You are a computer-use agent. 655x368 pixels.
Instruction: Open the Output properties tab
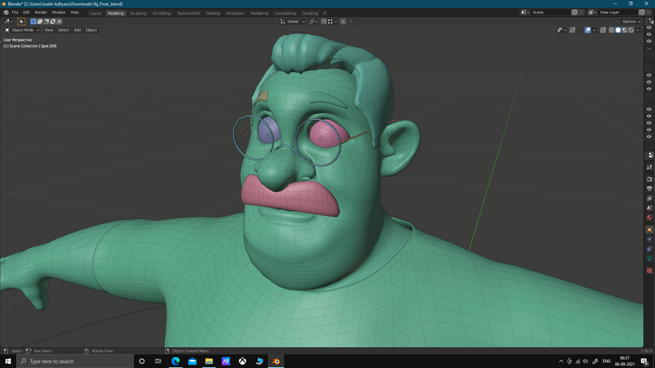click(650, 188)
